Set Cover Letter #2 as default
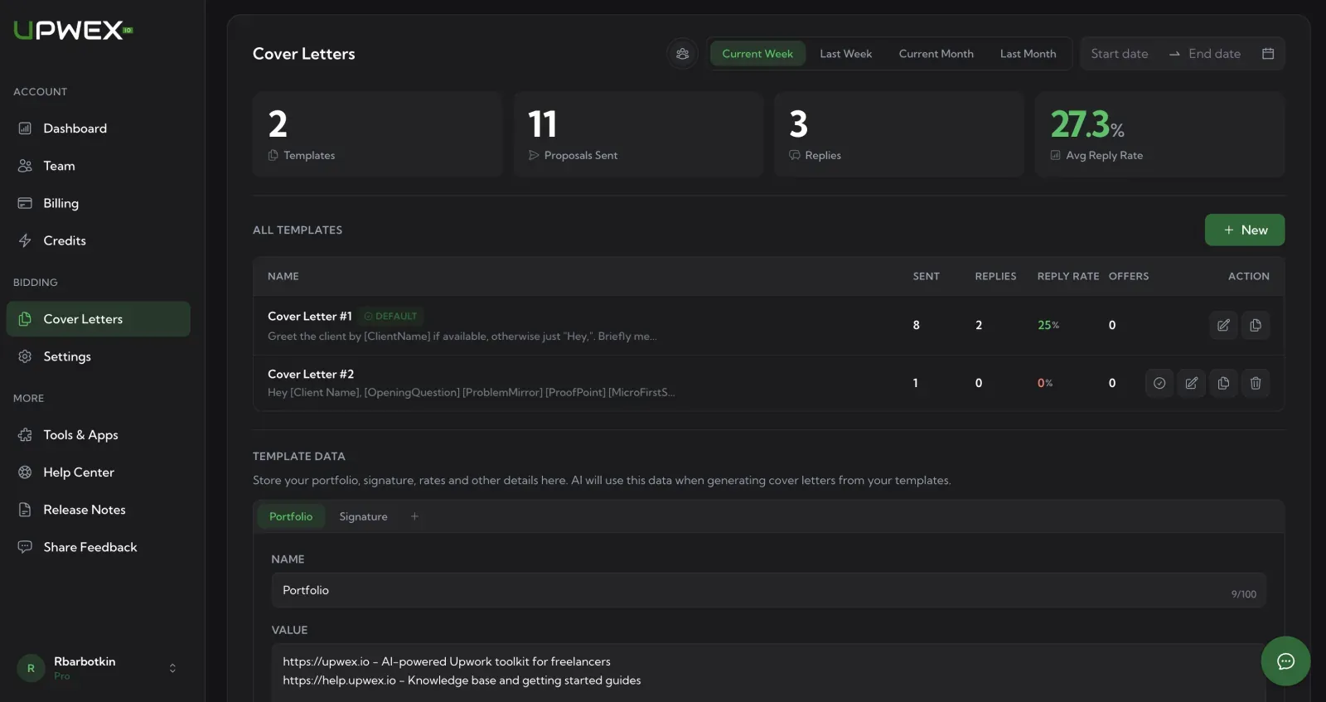This screenshot has height=702, width=1326. coord(1159,383)
